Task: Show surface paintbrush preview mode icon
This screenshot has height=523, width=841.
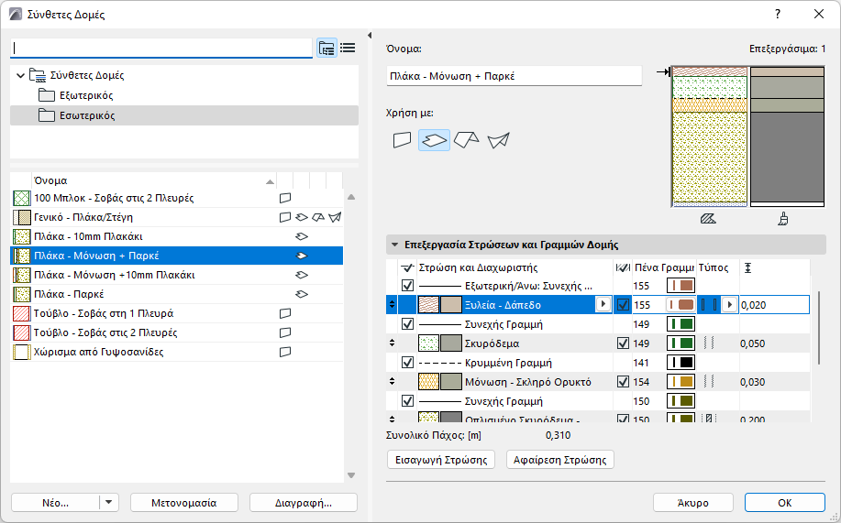Action: point(783,219)
